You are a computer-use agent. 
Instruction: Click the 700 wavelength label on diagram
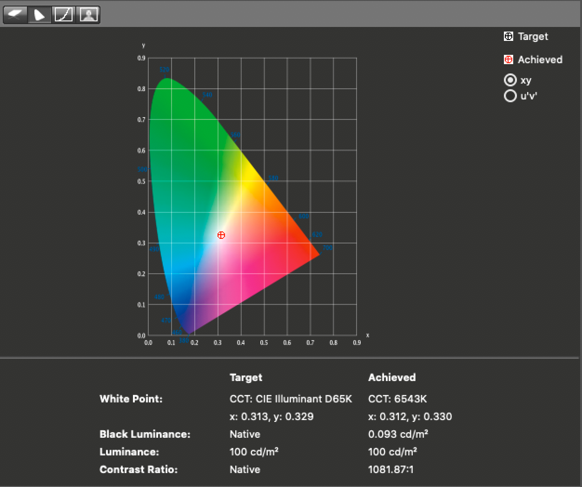pyautogui.click(x=328, y=248)
